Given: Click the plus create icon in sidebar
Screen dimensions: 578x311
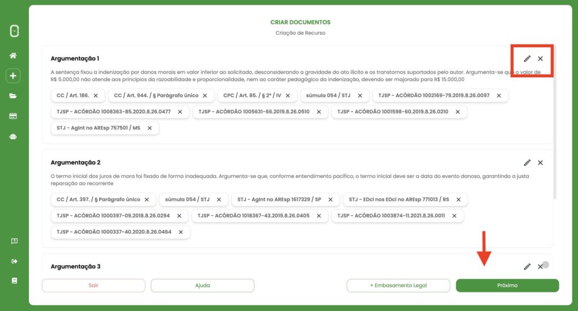Looking at the screenshot, I should click(14, 75).
